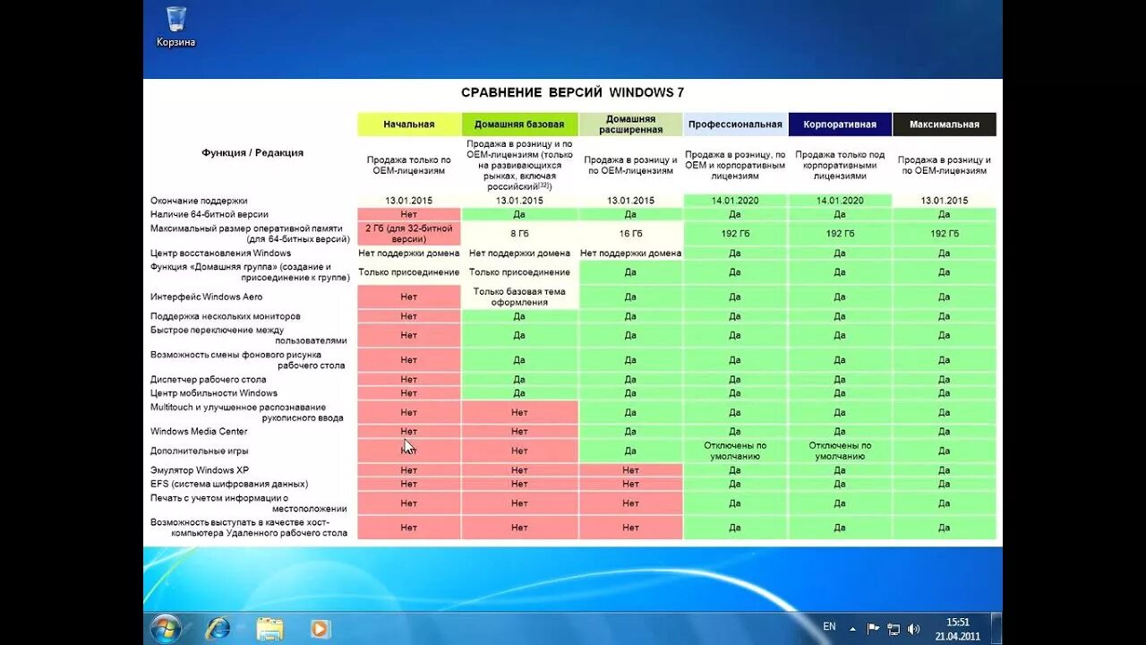
Task: Click the row label Окончание поддержки
Action: coord(199,201)
